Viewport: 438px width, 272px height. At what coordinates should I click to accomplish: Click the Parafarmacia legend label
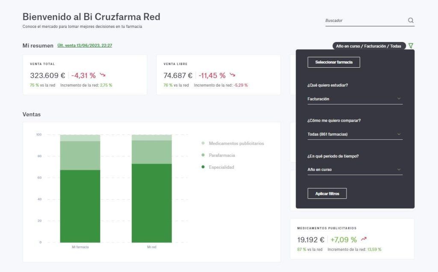[222, 155]
